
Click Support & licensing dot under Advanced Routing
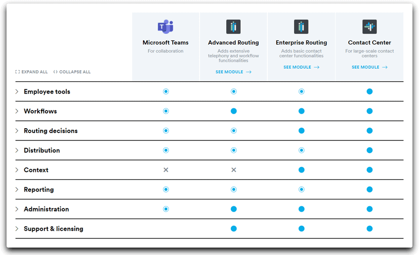pyautogui.click(x=234, y=229)
